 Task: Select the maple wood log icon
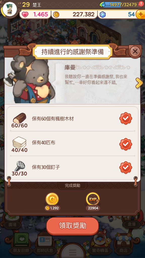pyautogui.click(x=19, y=118)
